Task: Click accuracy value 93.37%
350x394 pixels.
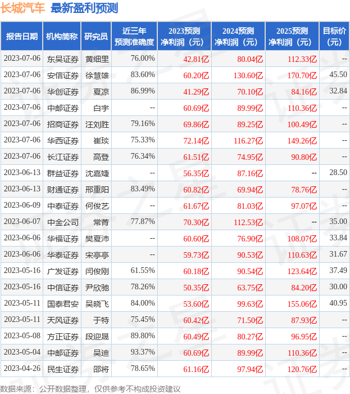Action: tap(143, 352)
